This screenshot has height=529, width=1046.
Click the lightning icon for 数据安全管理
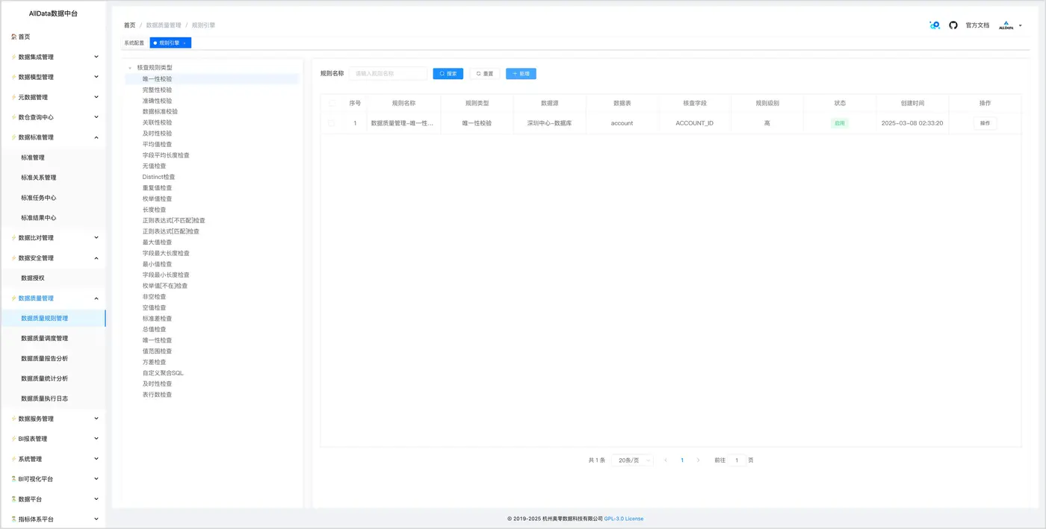click(x=13, y=258)
